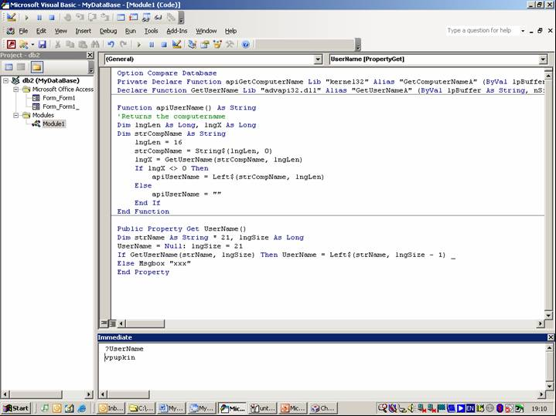Viewport: 556px width, 416px height.
Task: Click the Save icon in the toolbar
Action: 42,45
